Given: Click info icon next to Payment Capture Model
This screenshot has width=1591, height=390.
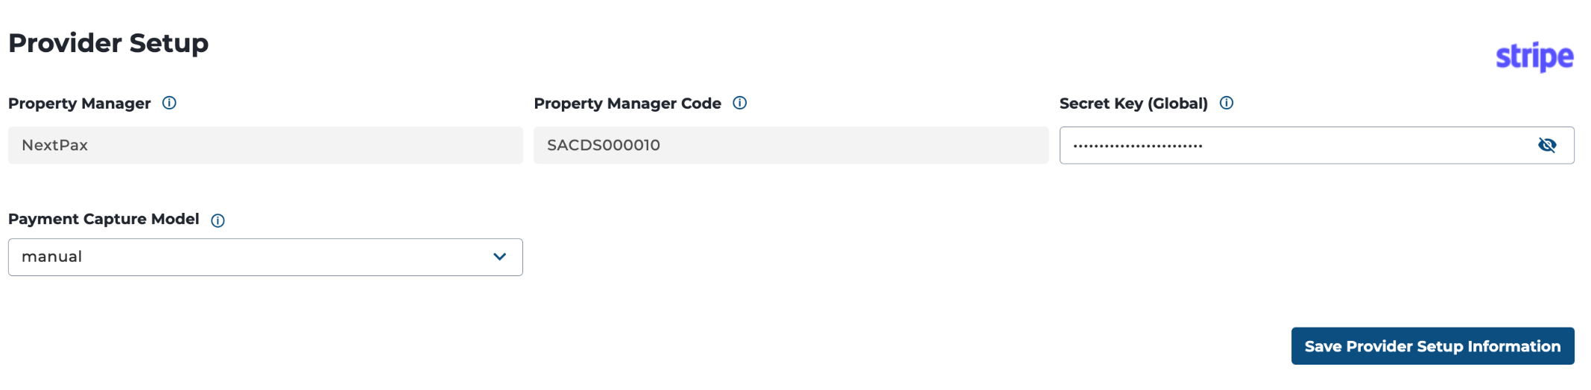Looking at the screenshot, I should tap(218, 220).
